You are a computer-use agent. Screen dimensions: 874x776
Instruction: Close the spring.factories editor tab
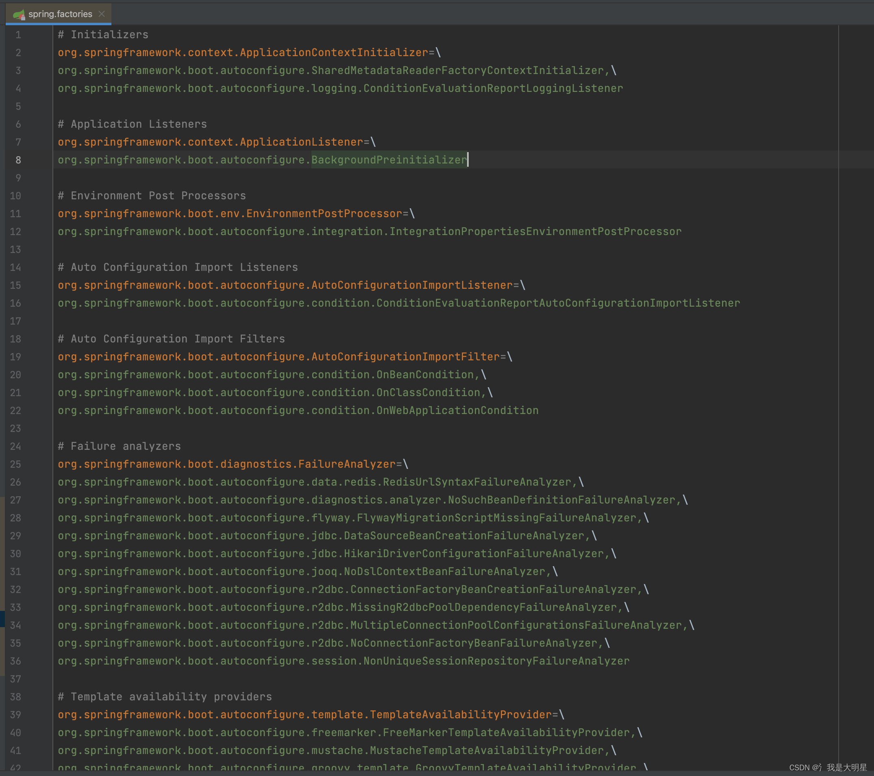coord(102,14)
